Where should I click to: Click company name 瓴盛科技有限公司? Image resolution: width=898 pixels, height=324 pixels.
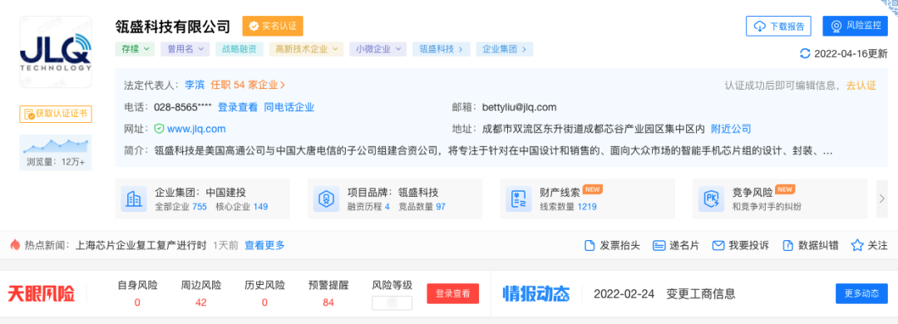click(172, 27)
